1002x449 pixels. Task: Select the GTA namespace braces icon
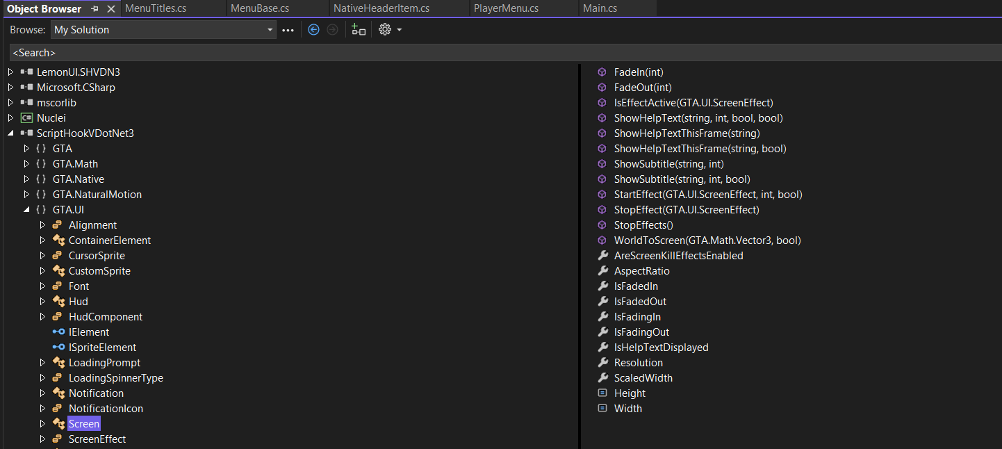click(41, 149)
